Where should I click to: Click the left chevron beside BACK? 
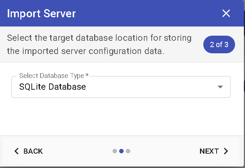(x=16, y=151)
